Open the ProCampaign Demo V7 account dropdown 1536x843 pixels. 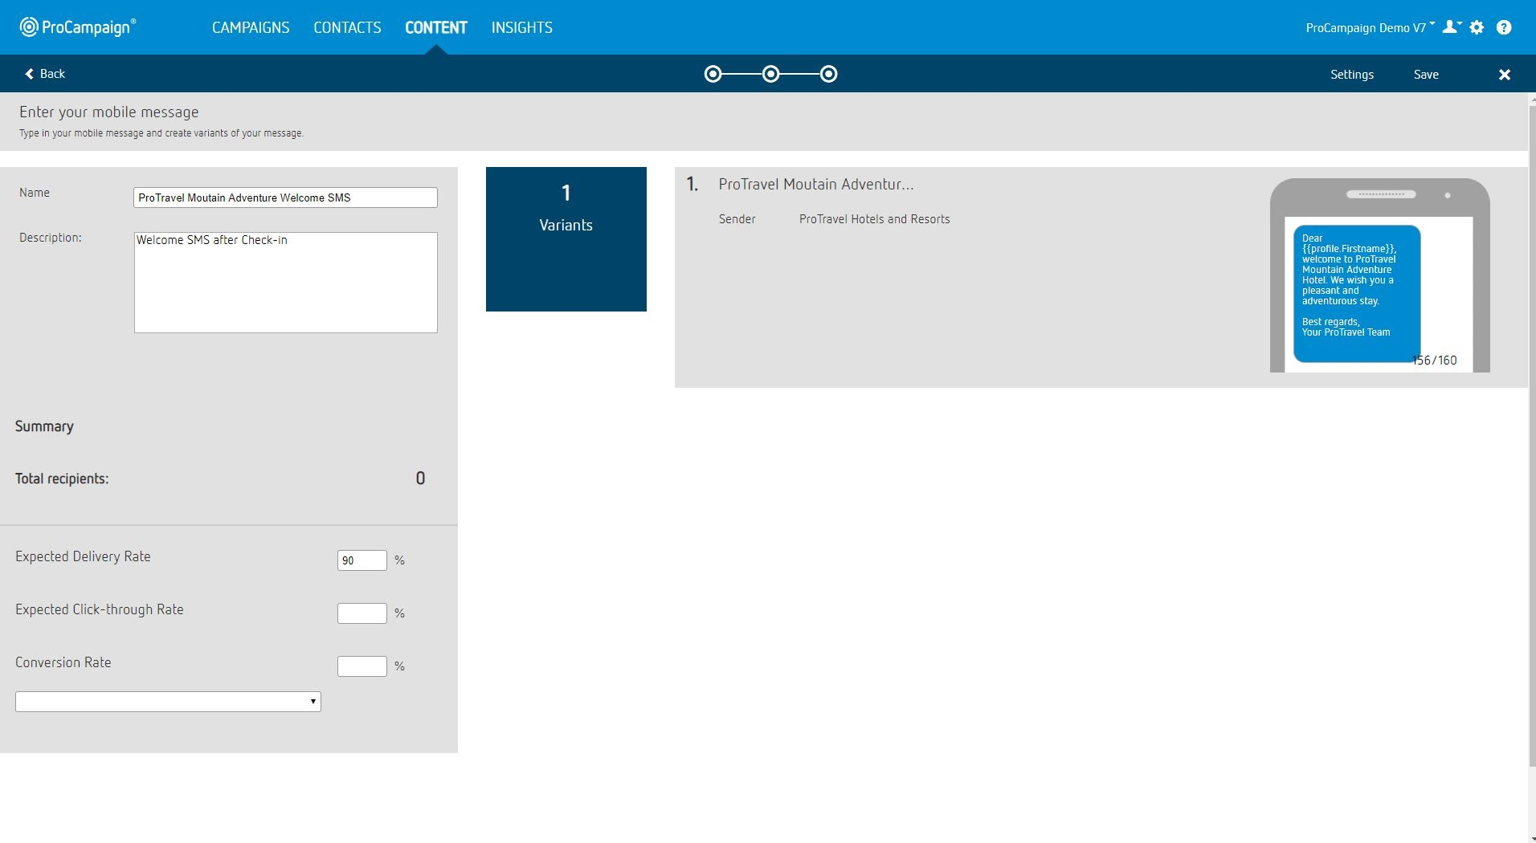(x=1368, y=28)
